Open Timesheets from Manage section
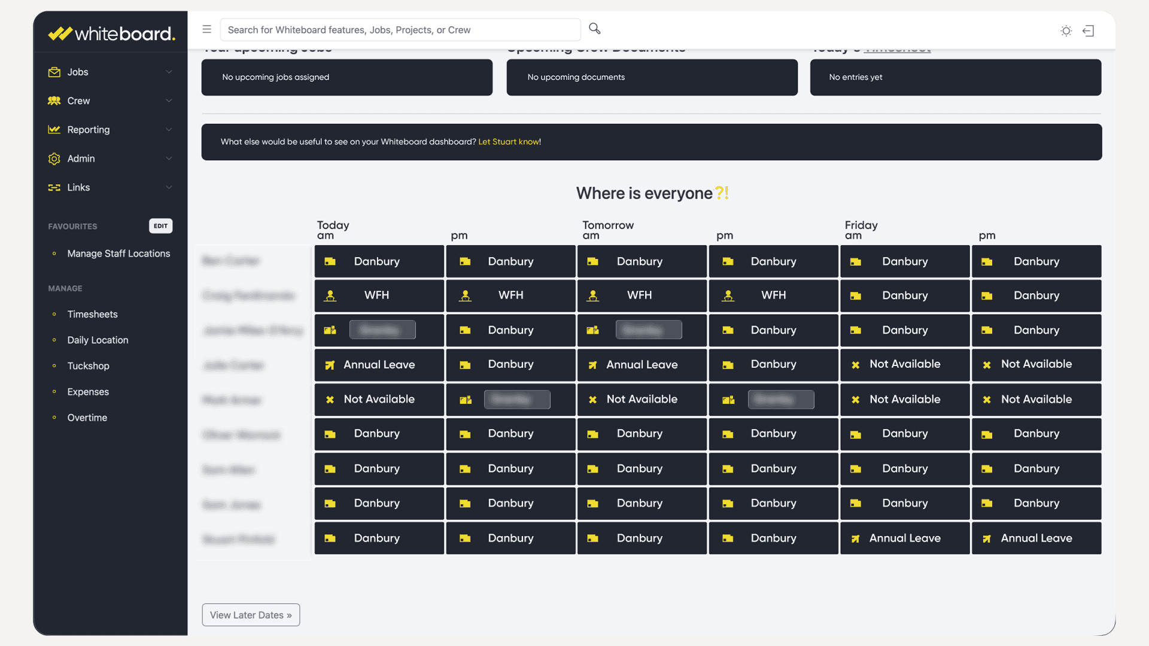The width and height of the screenshot is (1149, 646). [92, 314]
